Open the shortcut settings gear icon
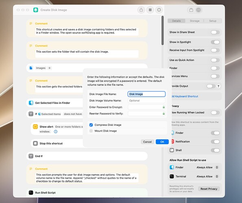 point(159,10)
